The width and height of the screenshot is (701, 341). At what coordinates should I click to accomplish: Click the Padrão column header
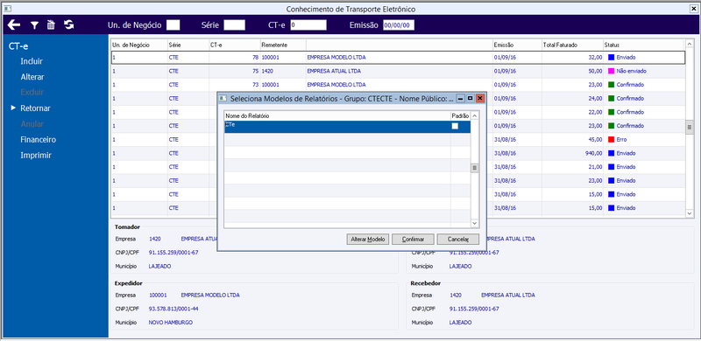tap(460, 116)
